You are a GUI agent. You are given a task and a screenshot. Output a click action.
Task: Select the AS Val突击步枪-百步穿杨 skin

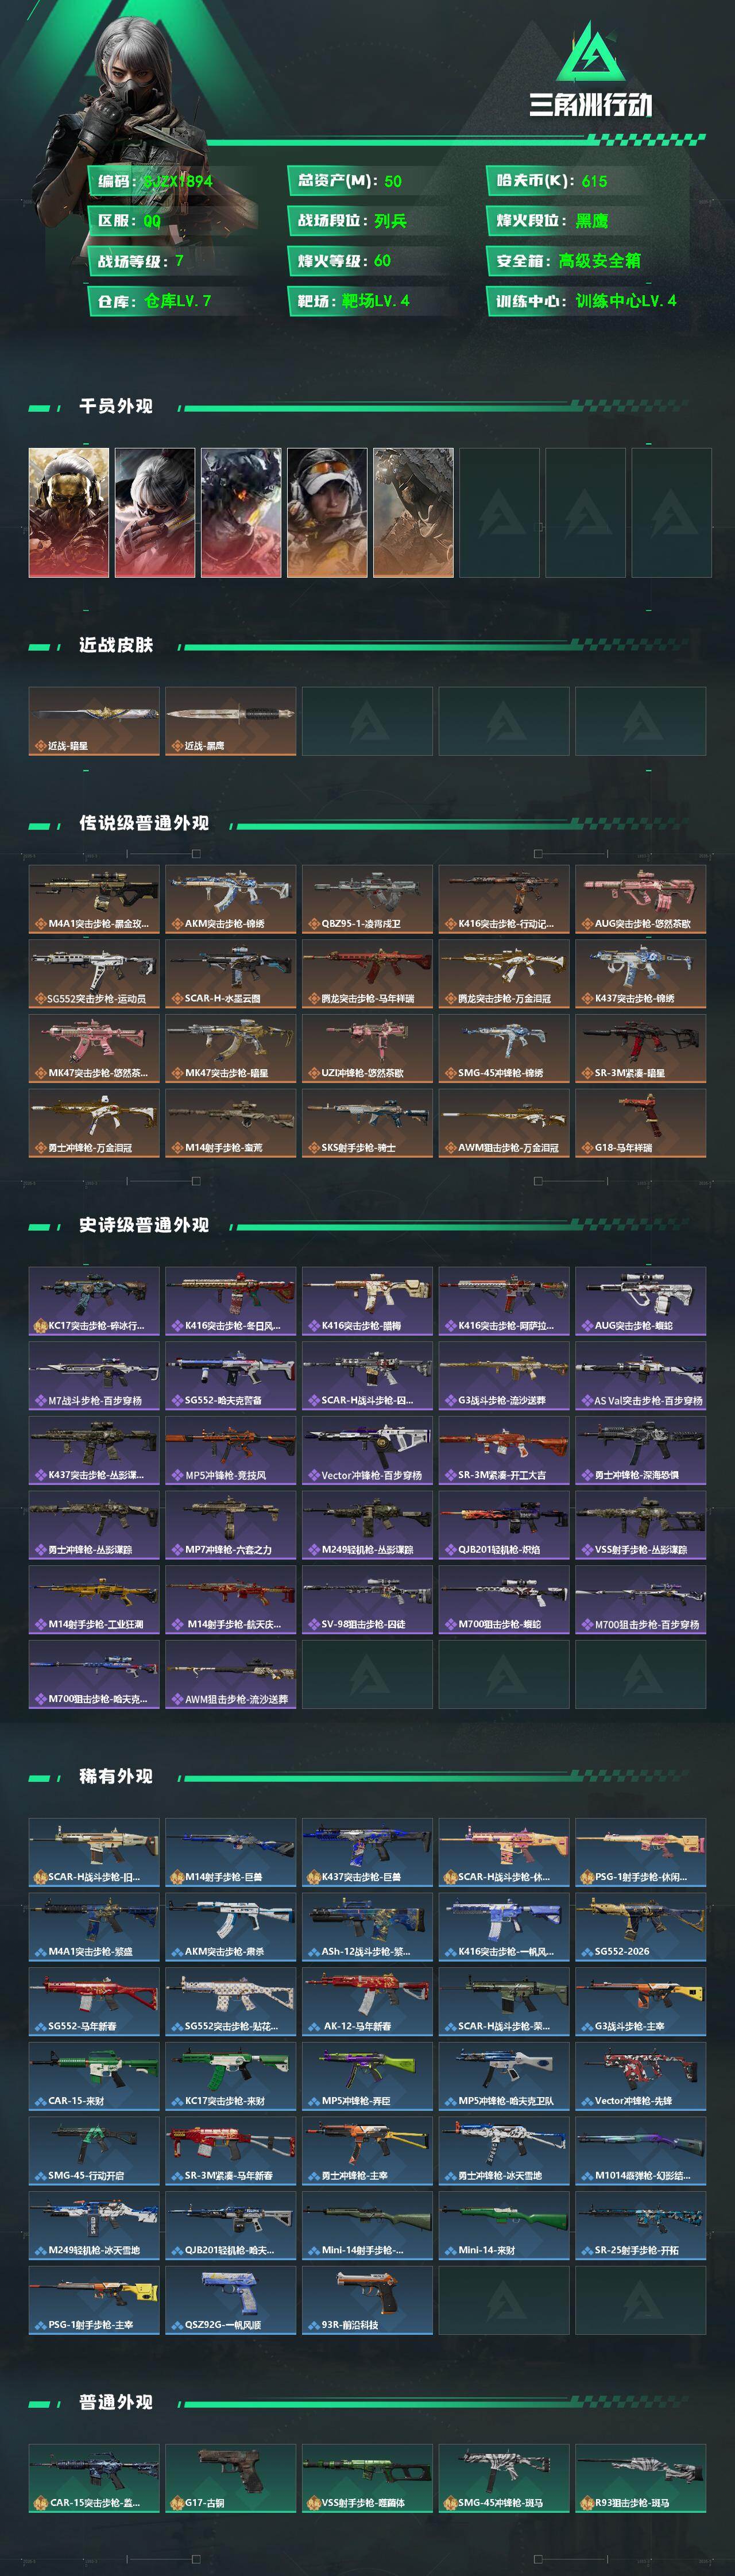click(x=640, y=1376)
